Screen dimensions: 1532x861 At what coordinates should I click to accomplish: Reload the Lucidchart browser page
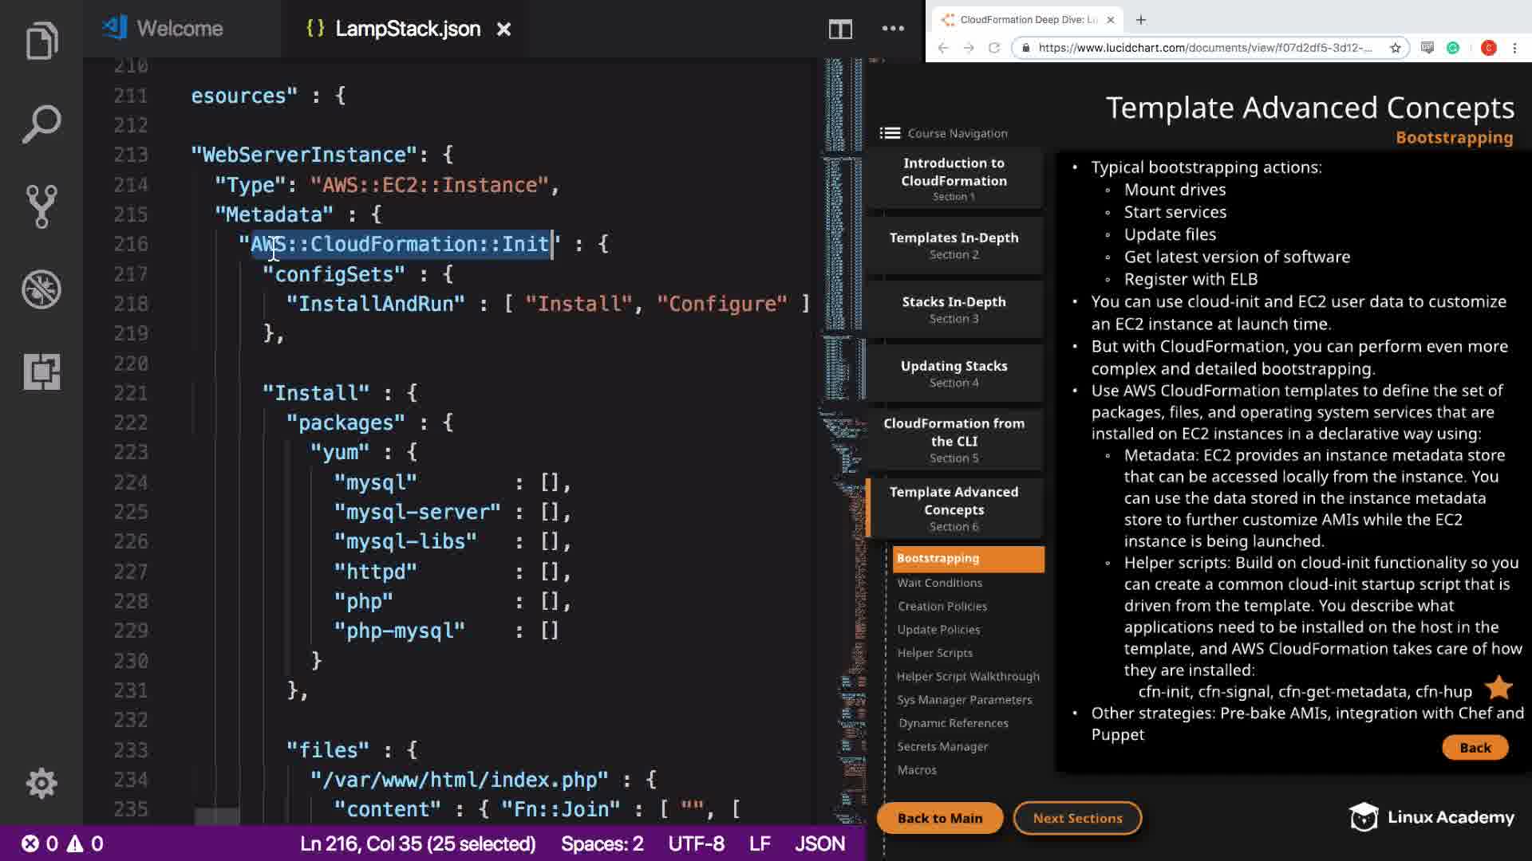[x=994, y=48]
